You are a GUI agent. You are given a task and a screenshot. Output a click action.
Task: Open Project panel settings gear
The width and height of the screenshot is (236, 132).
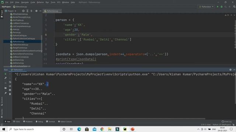coord(36,11)
